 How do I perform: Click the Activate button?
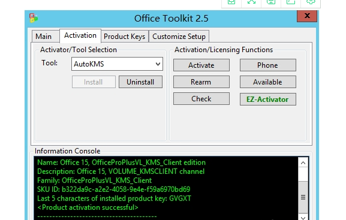pos(201,65)
